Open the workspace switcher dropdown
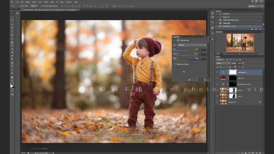274x154 pixels. (256, 6)
